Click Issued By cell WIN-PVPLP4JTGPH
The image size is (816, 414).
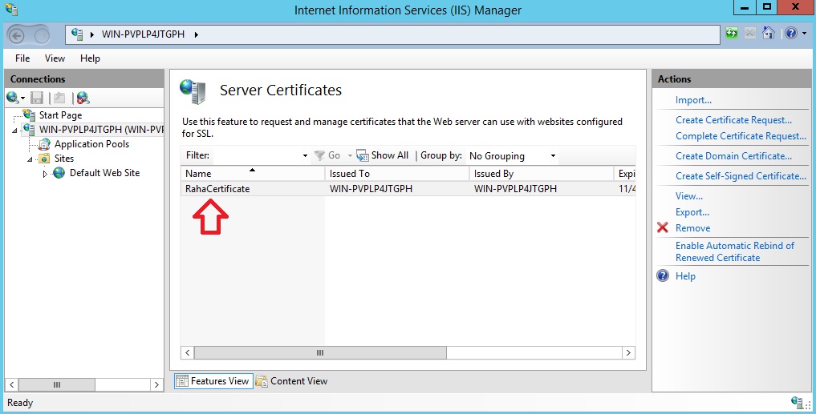pos(515,188)
